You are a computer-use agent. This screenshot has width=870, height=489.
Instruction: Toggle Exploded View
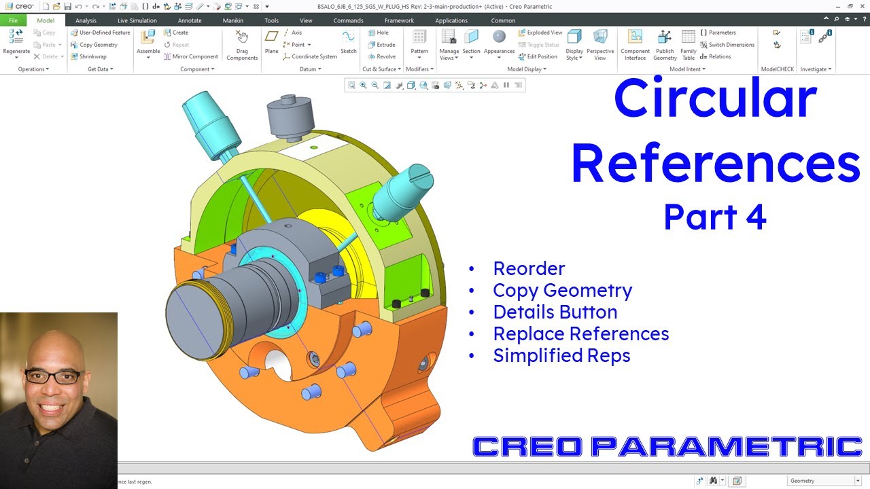[x=540, y=33]
